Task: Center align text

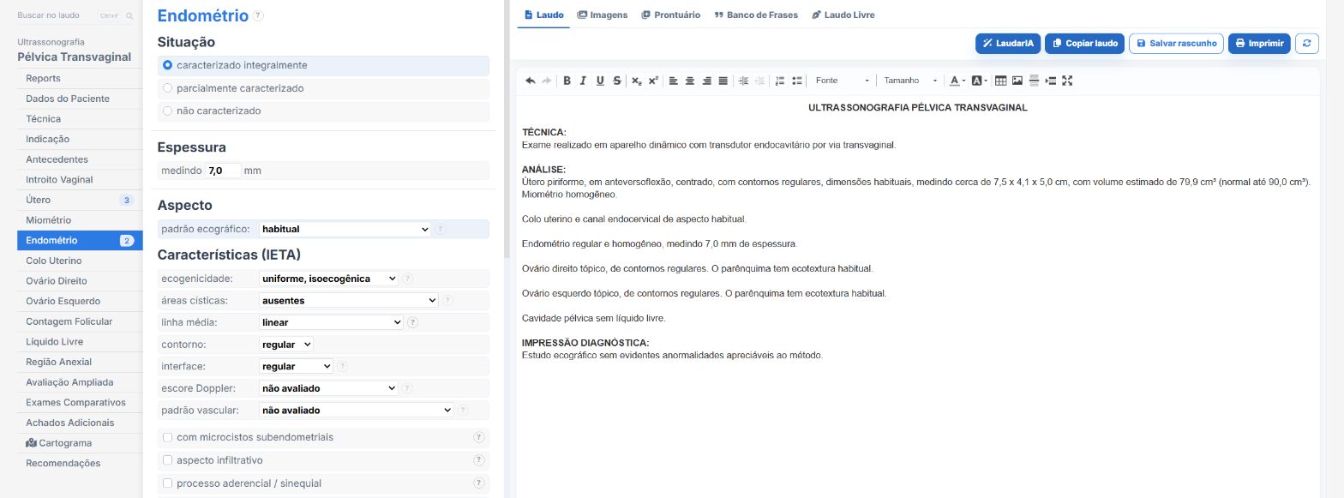Action: (689, 81)
